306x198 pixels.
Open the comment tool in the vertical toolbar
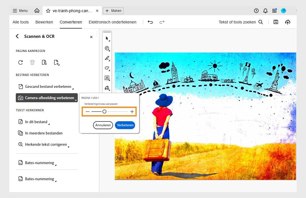pyautogui.click(x=107, y=48)
